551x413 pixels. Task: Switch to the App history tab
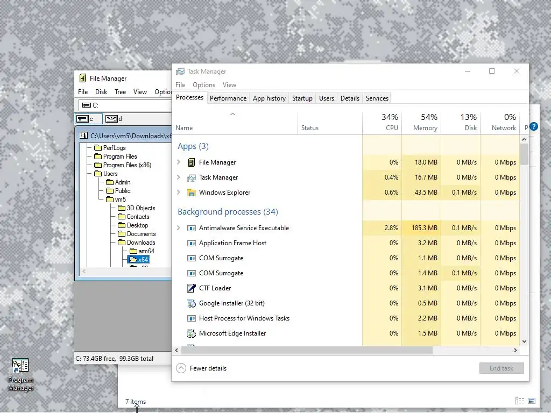coord(269,98)
